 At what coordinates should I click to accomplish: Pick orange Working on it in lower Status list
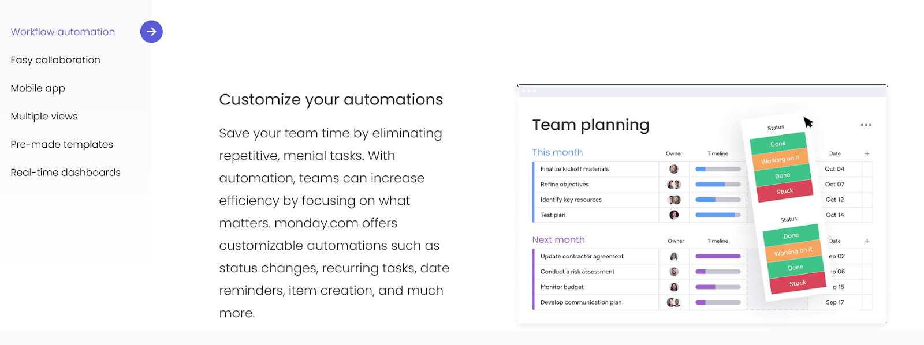793,252
